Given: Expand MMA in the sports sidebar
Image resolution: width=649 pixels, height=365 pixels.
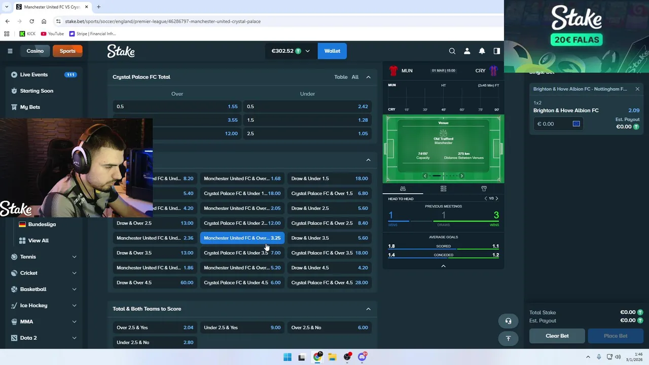Looking at the screenshot, I should pyautogui.click(x=74, y=321).
